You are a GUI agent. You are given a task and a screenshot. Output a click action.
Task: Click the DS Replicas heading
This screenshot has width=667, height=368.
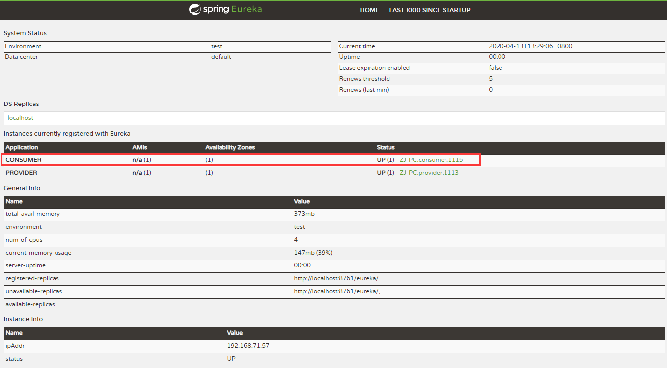pyautogui.click(x=21, y=104)
